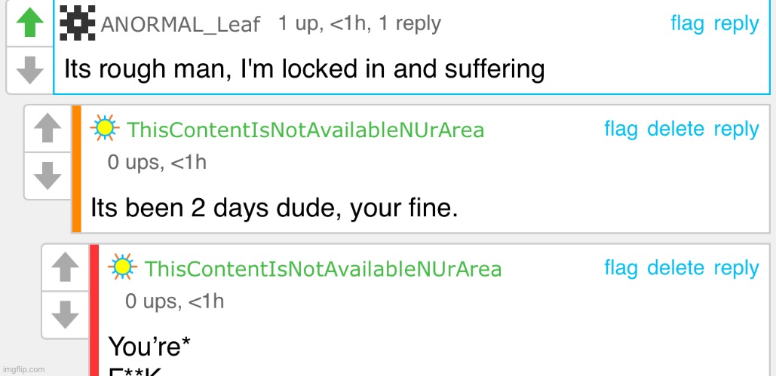Image resolution: width=776 pixels, height=376 pixels.
Task: Flag the "You're*" comment
Action: click(621, 267)
